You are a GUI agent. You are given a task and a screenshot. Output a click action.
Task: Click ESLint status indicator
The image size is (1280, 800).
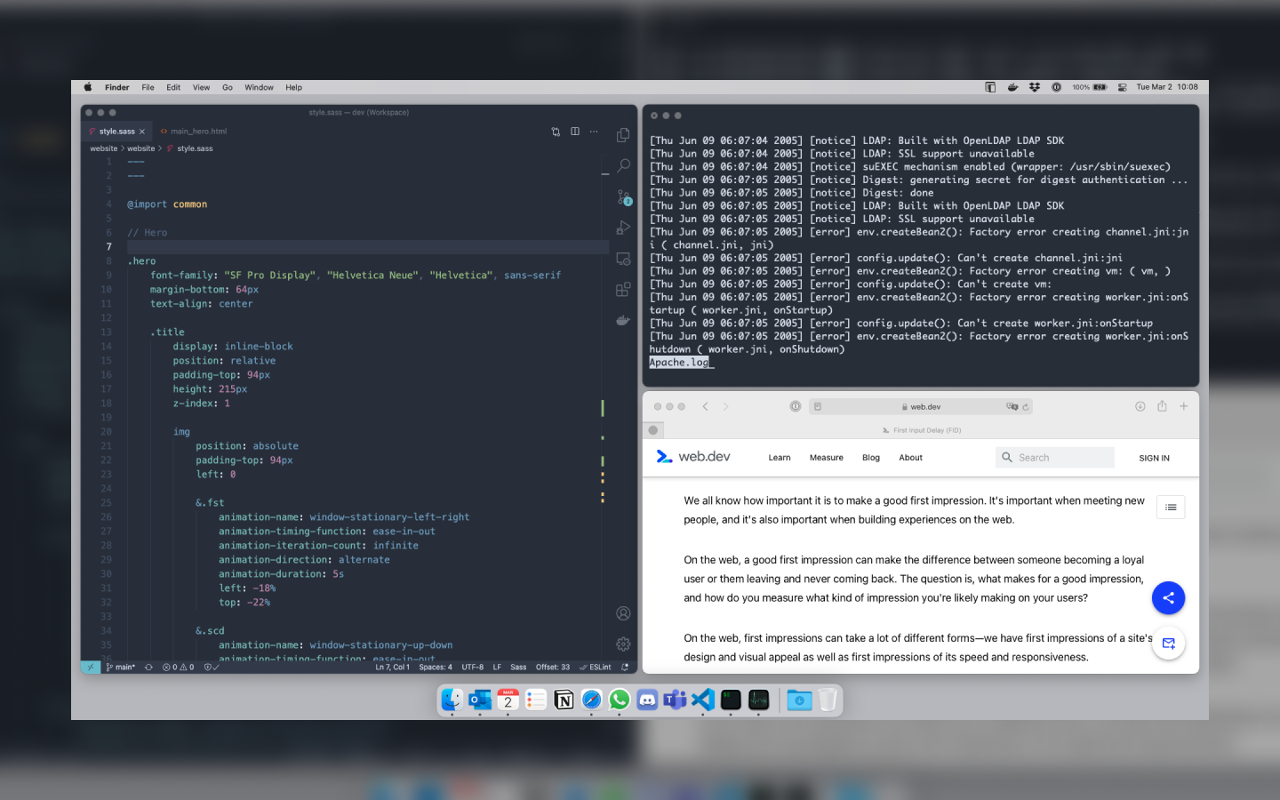596,667
